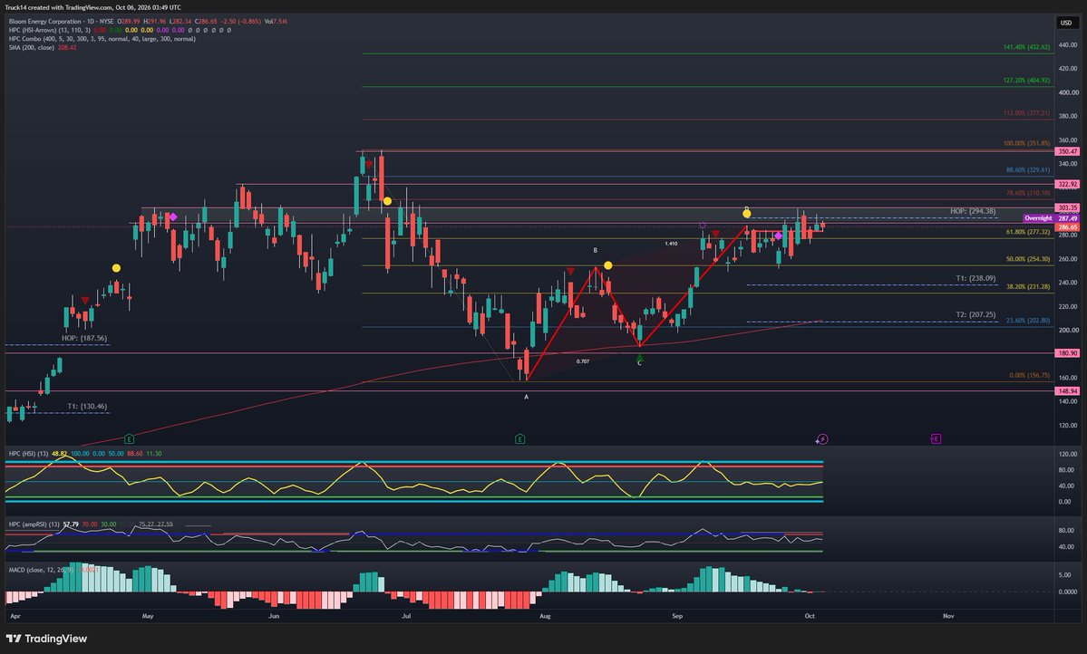Click the red down-triangle above HOP 187.56 label
This screenshot has width=1087, height=654.
point(84,301)
